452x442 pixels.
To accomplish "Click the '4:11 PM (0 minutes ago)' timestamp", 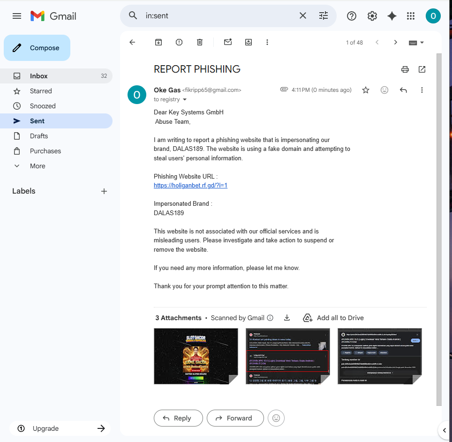I will coord(321,90).
